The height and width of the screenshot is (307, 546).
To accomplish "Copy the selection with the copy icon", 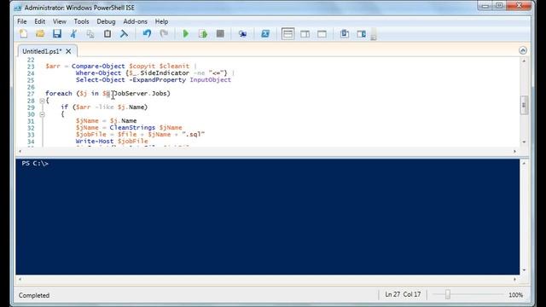I will [90, 34].
